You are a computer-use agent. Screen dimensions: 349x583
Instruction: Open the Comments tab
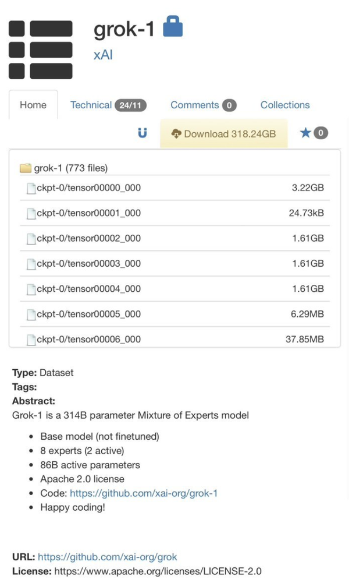[x=195, y=105]
